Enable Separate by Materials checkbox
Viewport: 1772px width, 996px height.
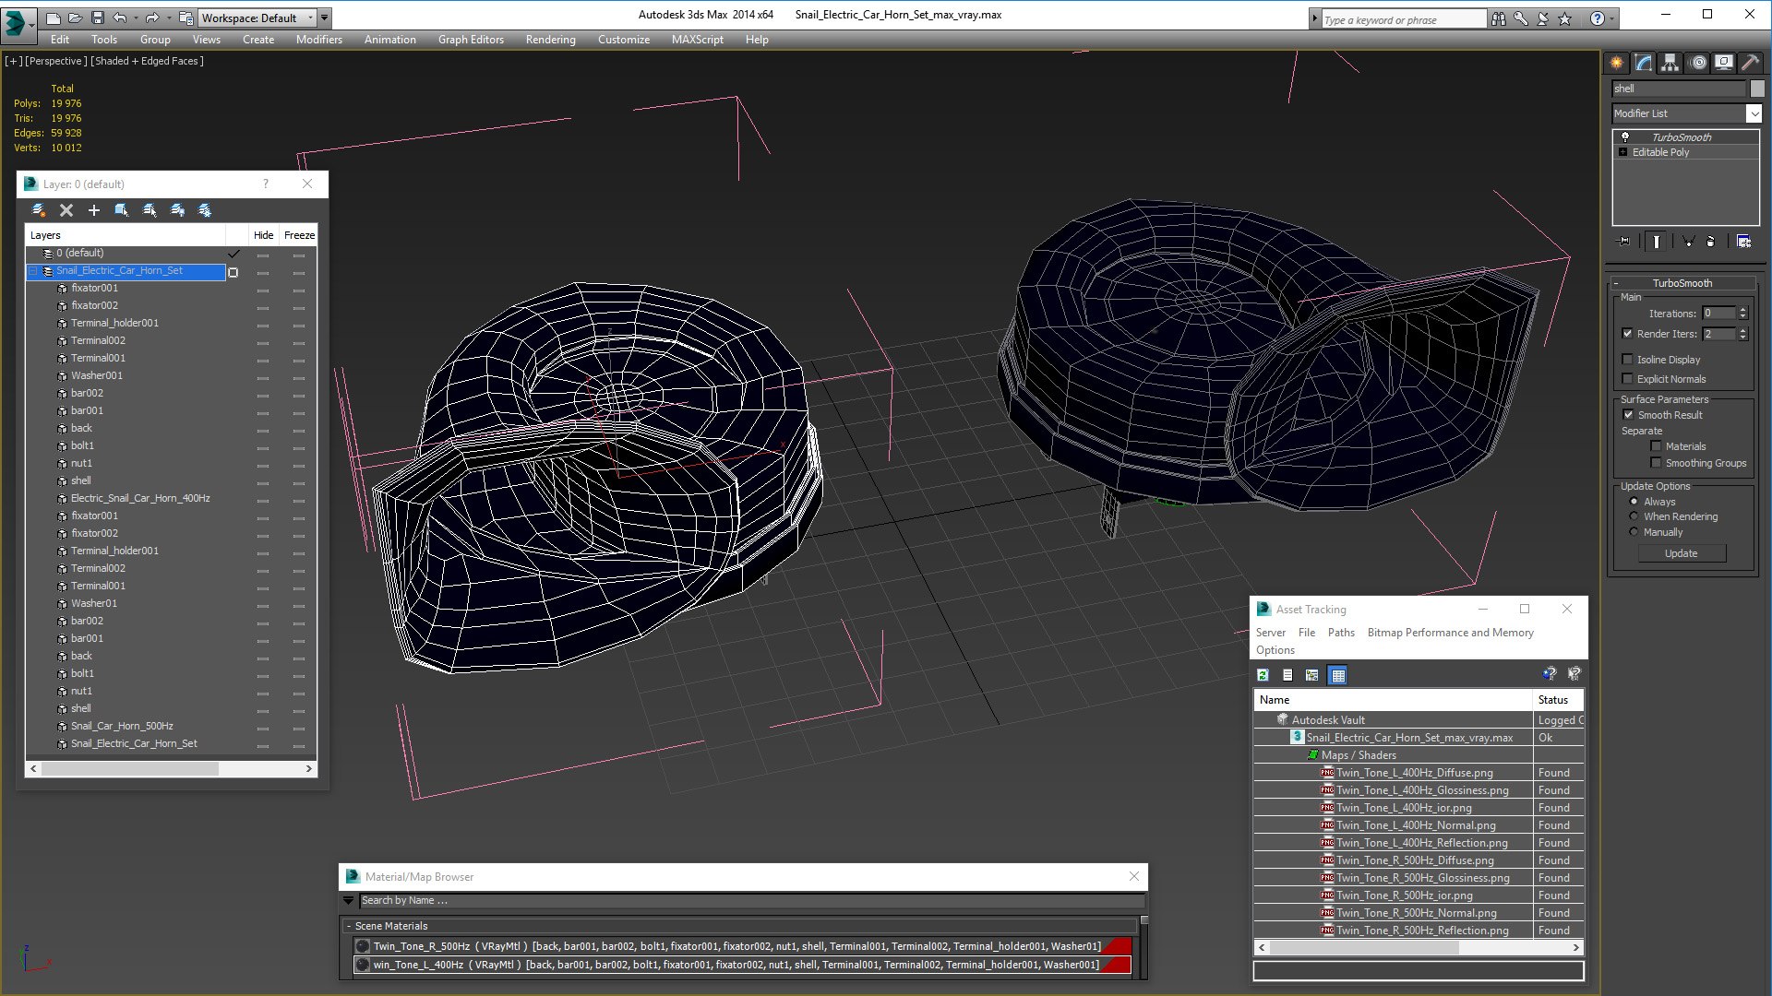[1656, 446]
